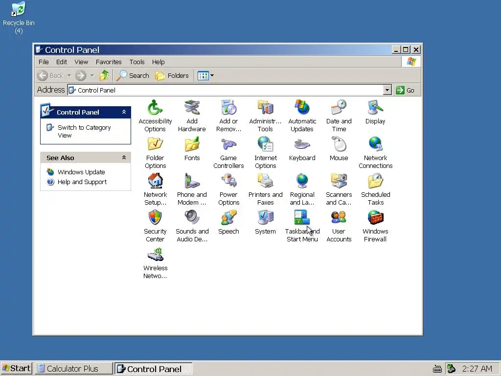Click the Up folder toolbar button
501x376 pixels.
(104, 76)
